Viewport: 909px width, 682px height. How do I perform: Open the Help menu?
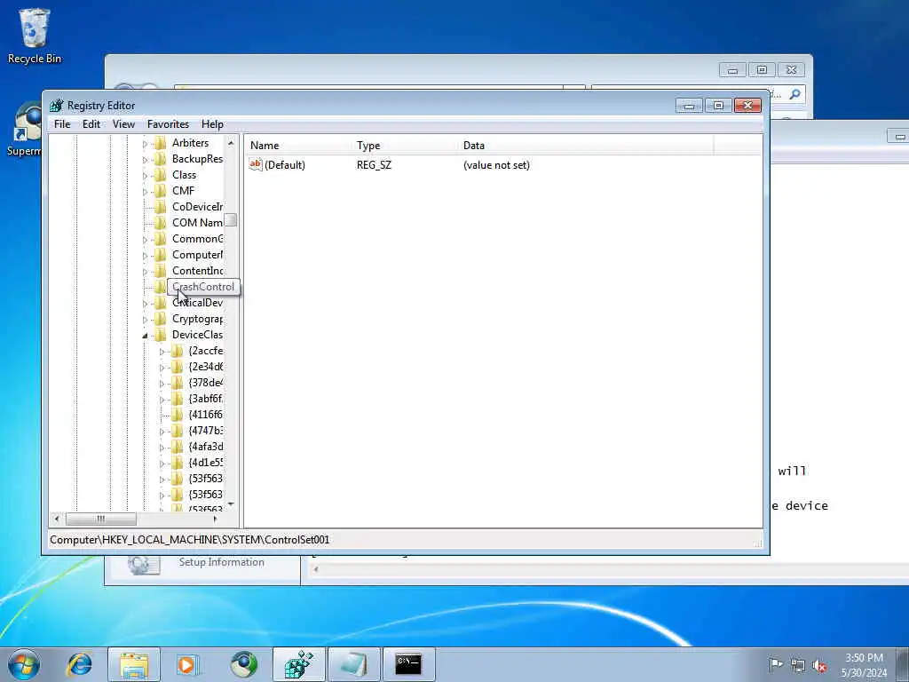[212, 124]
